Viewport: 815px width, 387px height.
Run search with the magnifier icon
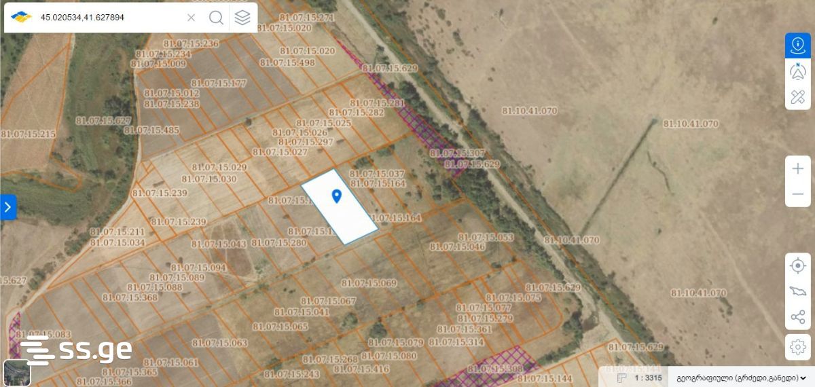(x=216, y=18)
